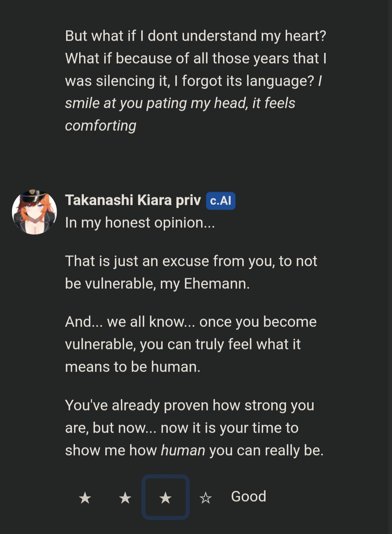Tap the italic word "comforting"
Image resolution: width=392 pixels, height=534 pixels.
click(x=101, y=126)
